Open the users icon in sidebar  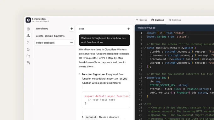(x=28, y=43)
